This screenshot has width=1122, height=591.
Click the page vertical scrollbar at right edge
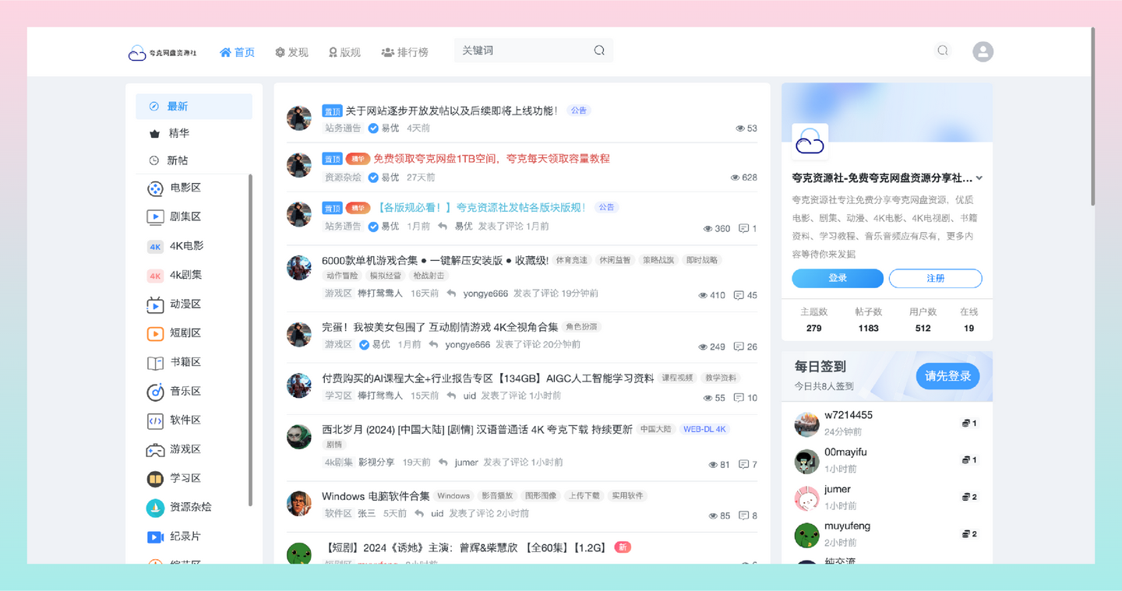click(1092, 117)
